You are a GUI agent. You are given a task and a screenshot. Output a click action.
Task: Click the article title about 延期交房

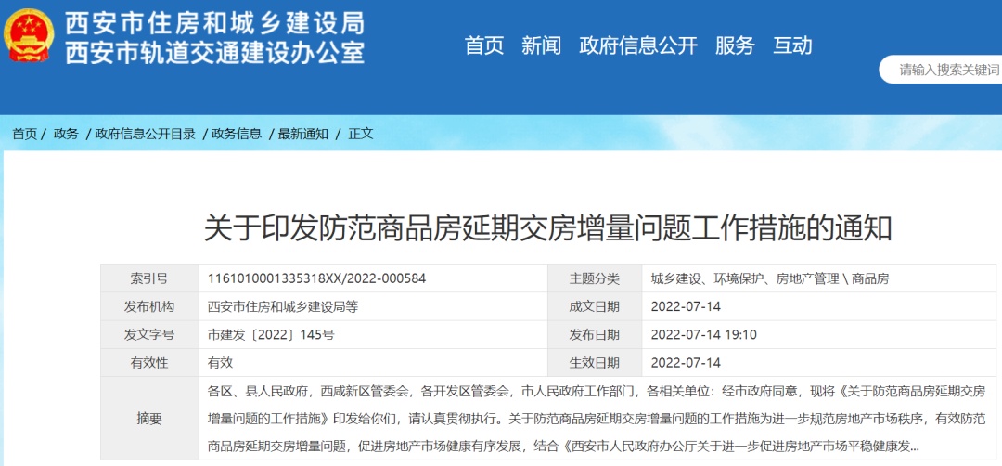(x=547, y=227)
